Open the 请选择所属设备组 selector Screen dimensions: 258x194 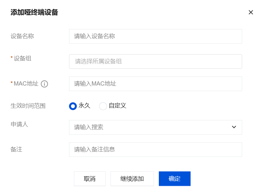coord(156,61)
